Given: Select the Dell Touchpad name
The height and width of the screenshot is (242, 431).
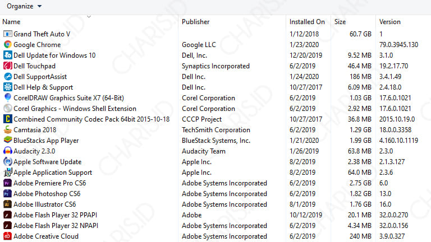Looking at the screenshot, I should (x=34, y=66).
